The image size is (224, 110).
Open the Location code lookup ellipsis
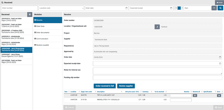(x=83, y=8)
